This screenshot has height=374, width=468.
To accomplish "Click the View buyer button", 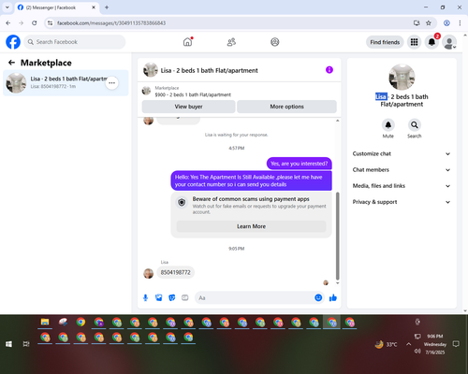I will (x=188, y=107).
